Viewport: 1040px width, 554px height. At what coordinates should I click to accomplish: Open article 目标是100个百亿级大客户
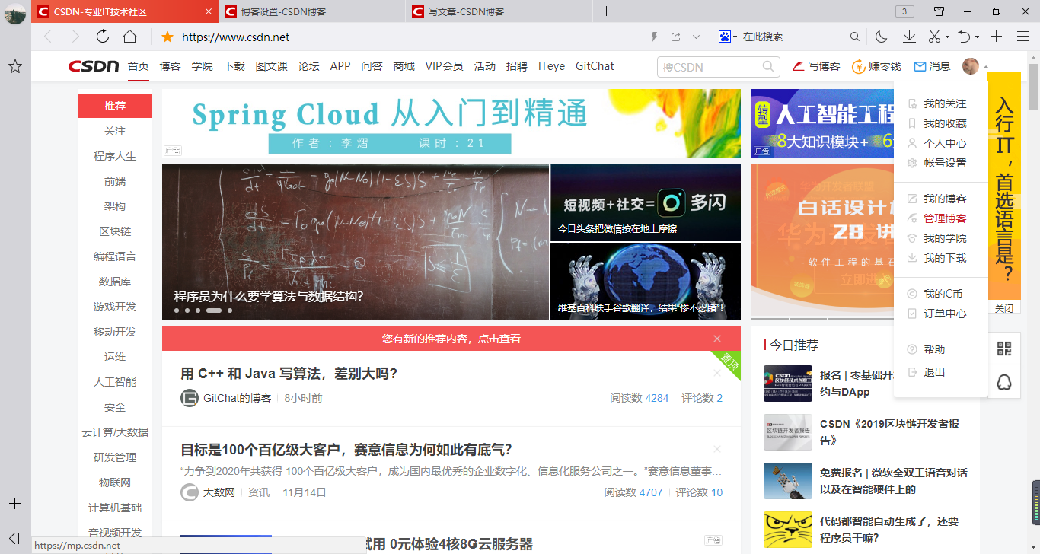click(346, 449)
